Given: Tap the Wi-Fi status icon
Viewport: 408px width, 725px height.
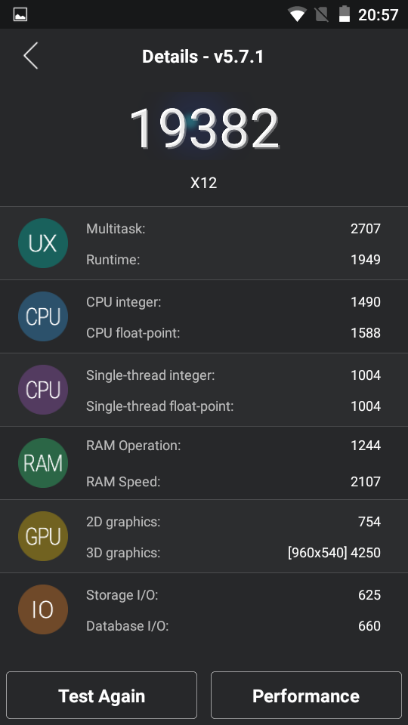Looking at the screenshot, I should click(296, 14).
